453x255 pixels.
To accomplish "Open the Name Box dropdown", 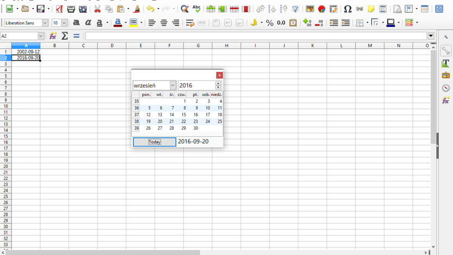I will click(41, 36).
